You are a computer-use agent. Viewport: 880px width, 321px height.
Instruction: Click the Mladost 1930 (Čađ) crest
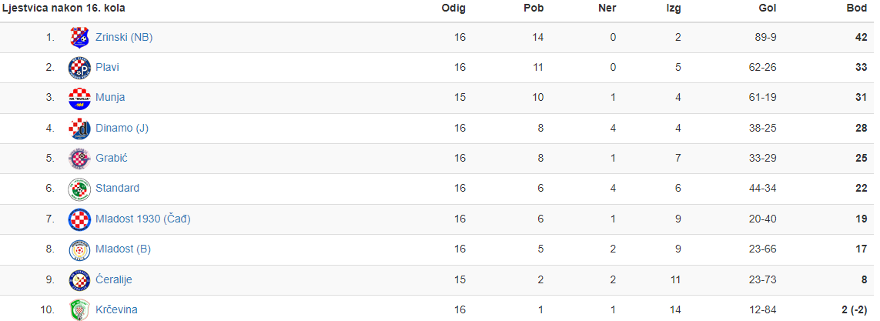tap(79, 219)
